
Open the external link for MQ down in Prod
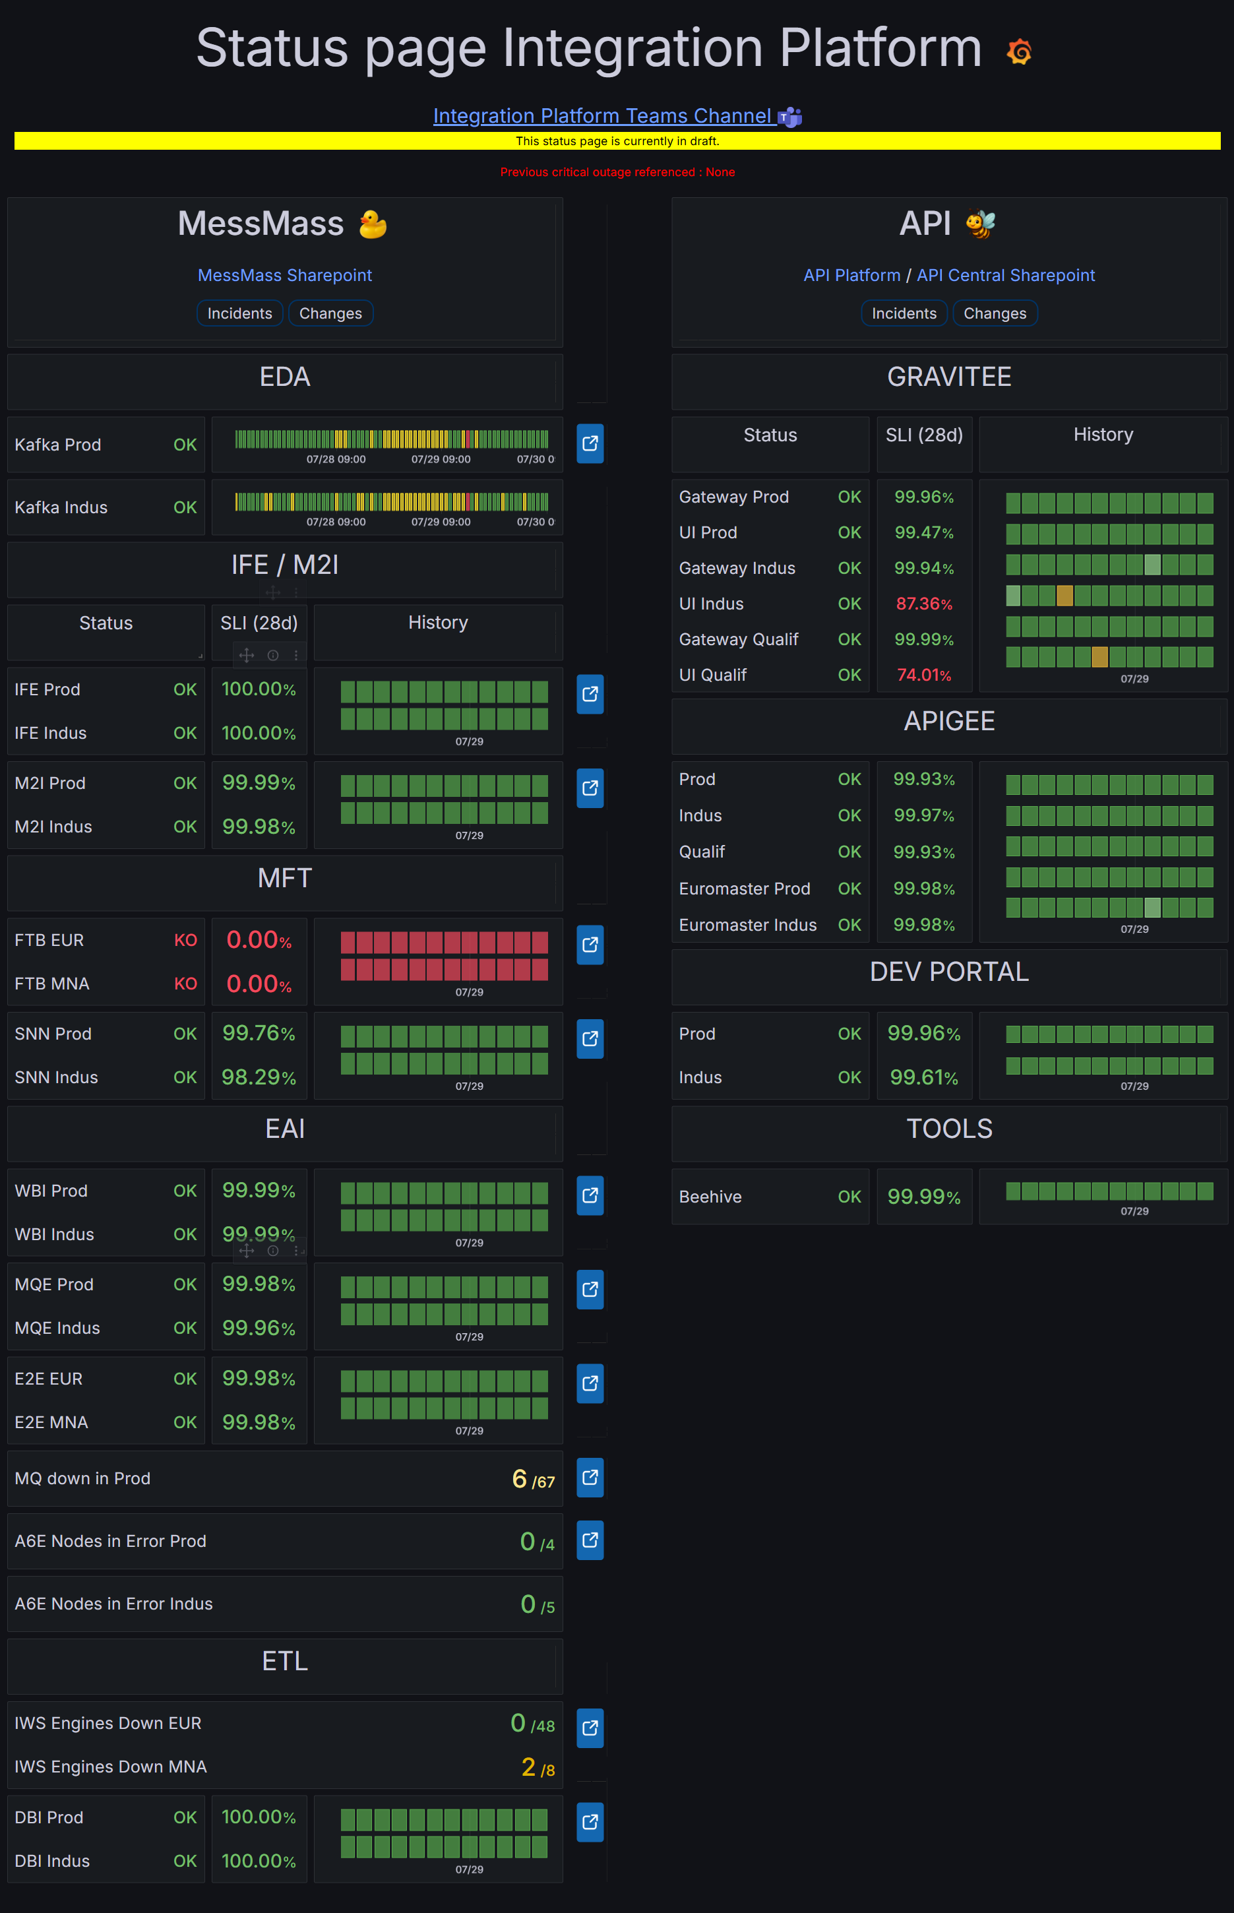(590, 1478)
